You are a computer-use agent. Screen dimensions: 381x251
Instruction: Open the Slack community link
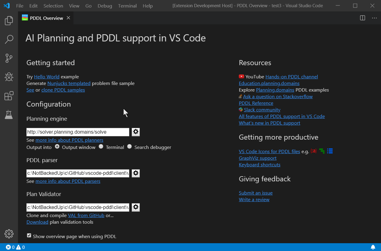tap(262, 110)
